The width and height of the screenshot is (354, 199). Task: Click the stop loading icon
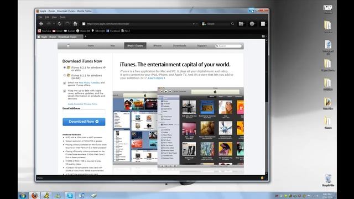[67, 24]
